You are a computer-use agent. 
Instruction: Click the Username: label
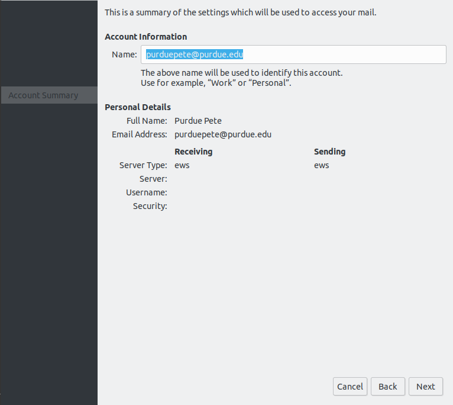coord(147,192)
